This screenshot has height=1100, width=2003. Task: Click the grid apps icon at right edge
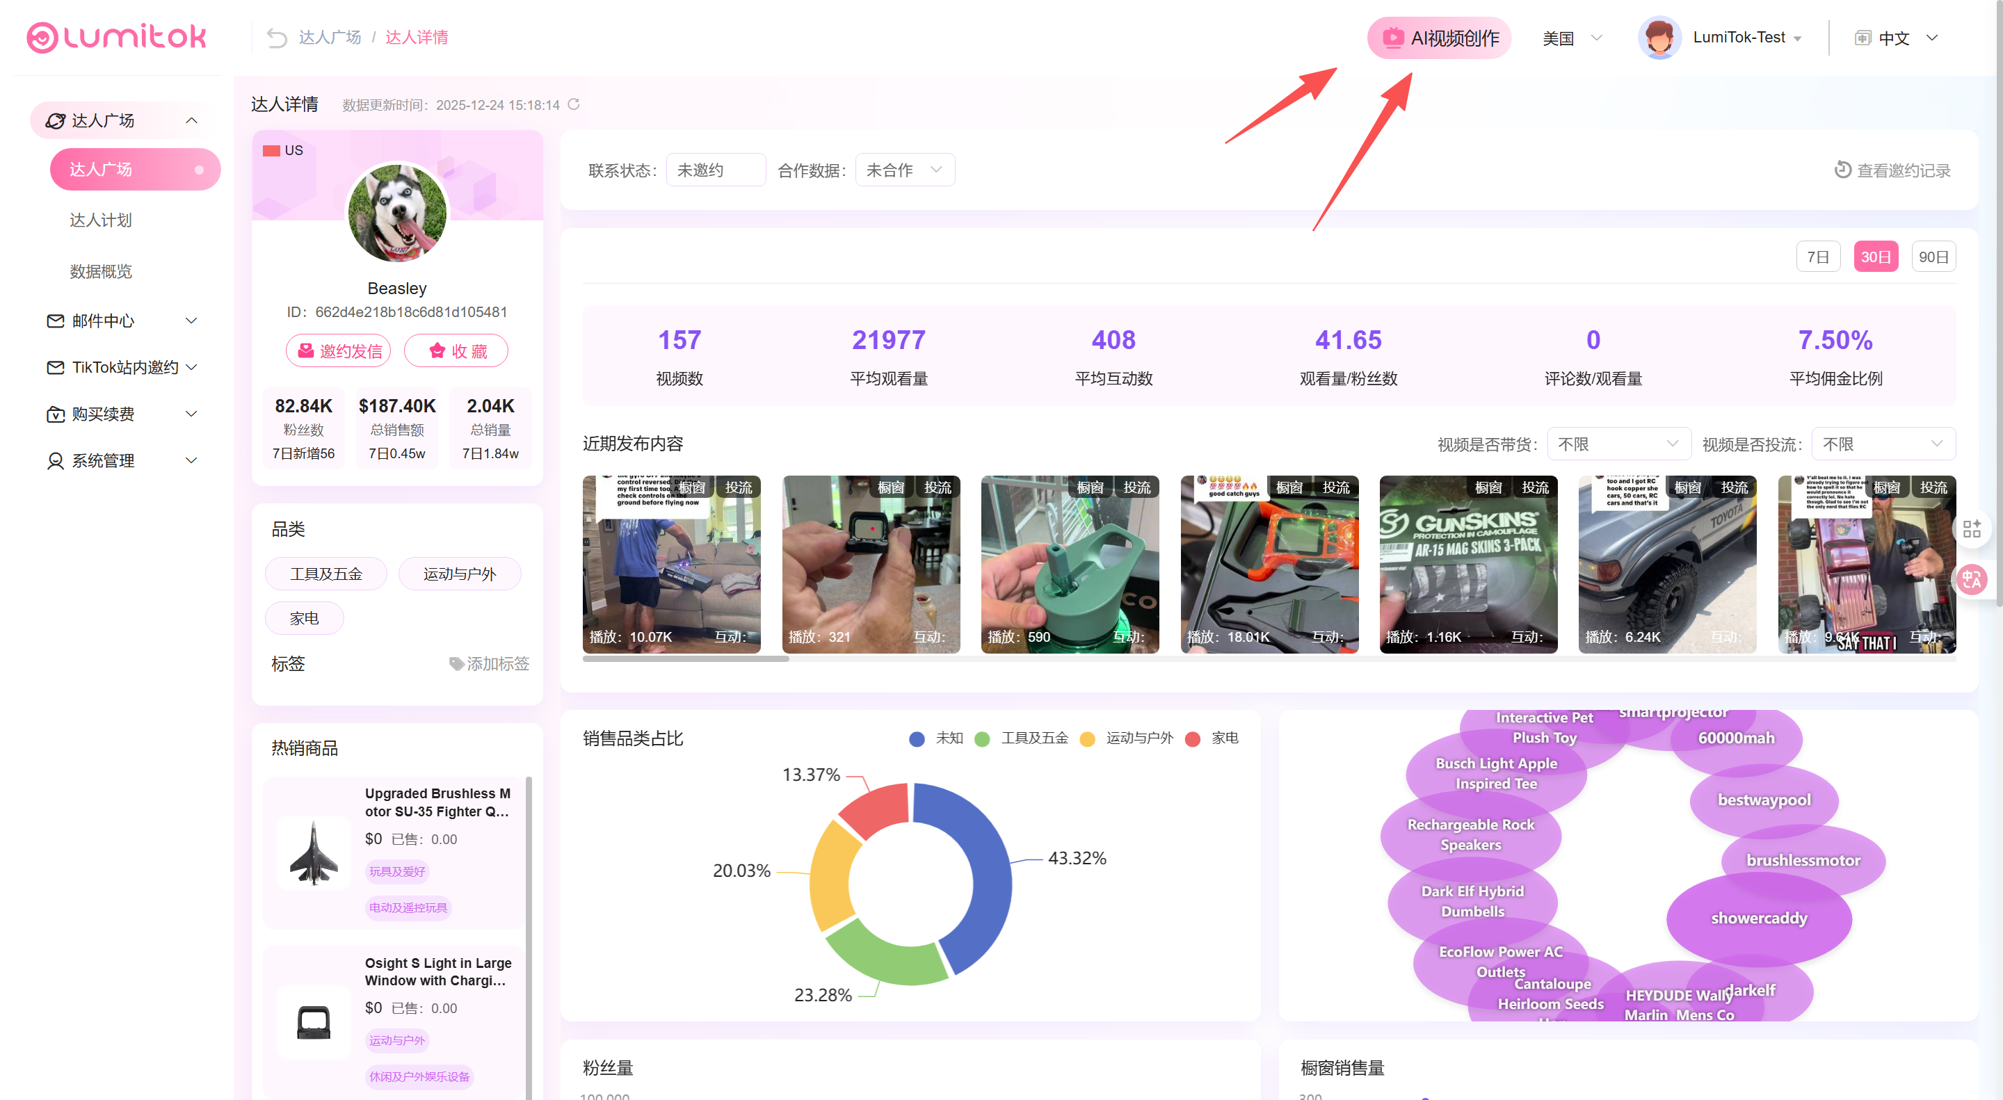(1971, 529)
